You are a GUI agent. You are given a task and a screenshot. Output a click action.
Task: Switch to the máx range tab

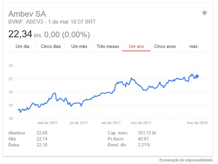click(x=193, y=47)
